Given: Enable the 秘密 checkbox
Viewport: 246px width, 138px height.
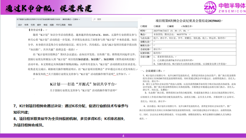Looking at the screenshot, I should tap(169, 26).
